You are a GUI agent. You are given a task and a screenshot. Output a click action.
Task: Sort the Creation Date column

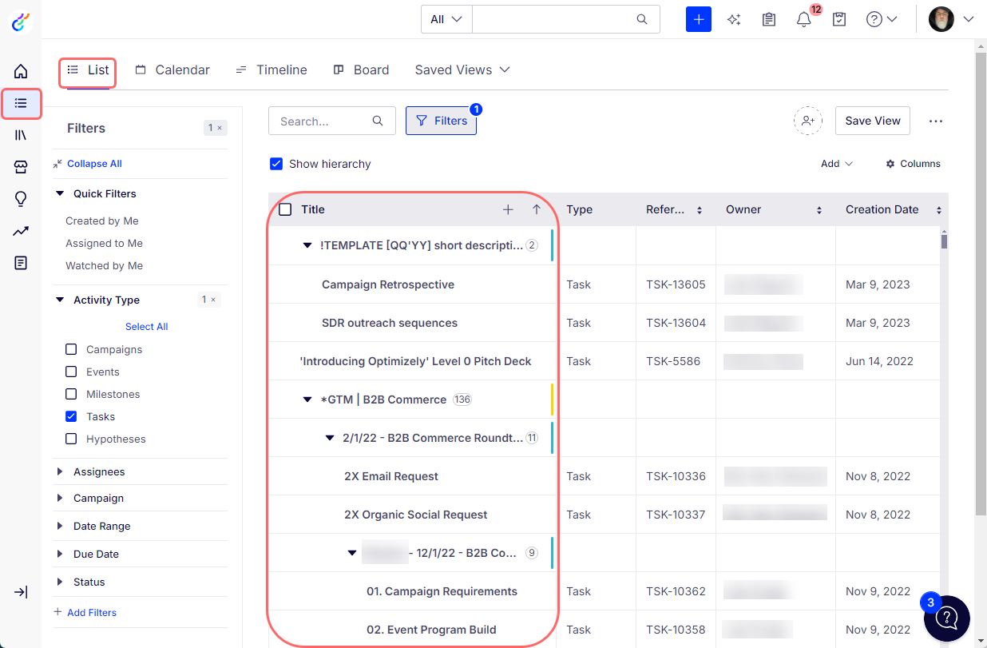939,210
